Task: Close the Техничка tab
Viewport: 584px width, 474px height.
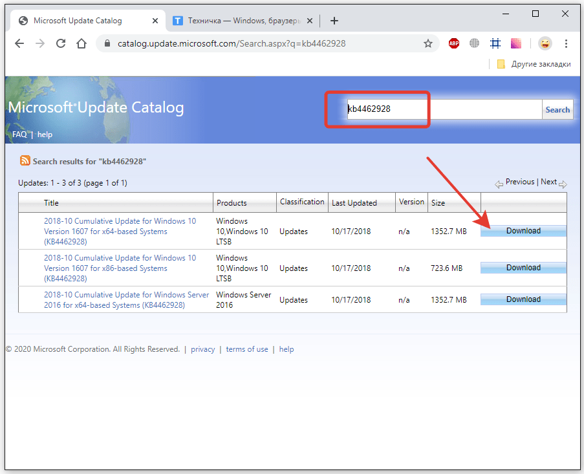Action: pyautogui.click(x=310, y=21)
